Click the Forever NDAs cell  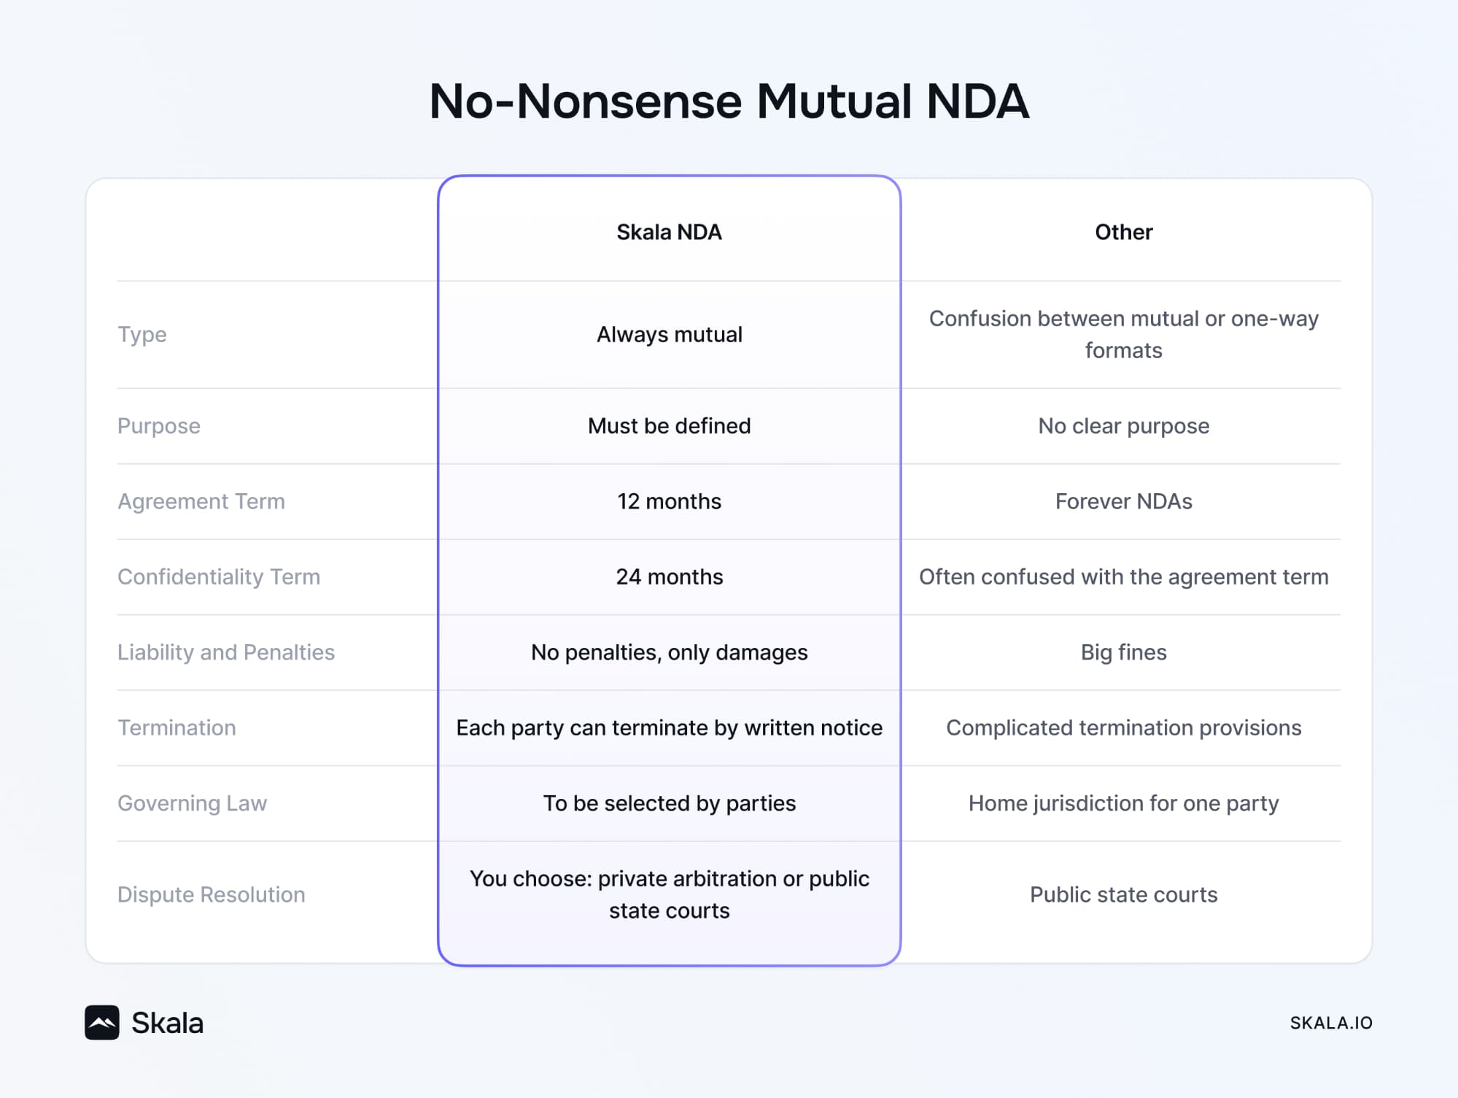point(1123,501)
